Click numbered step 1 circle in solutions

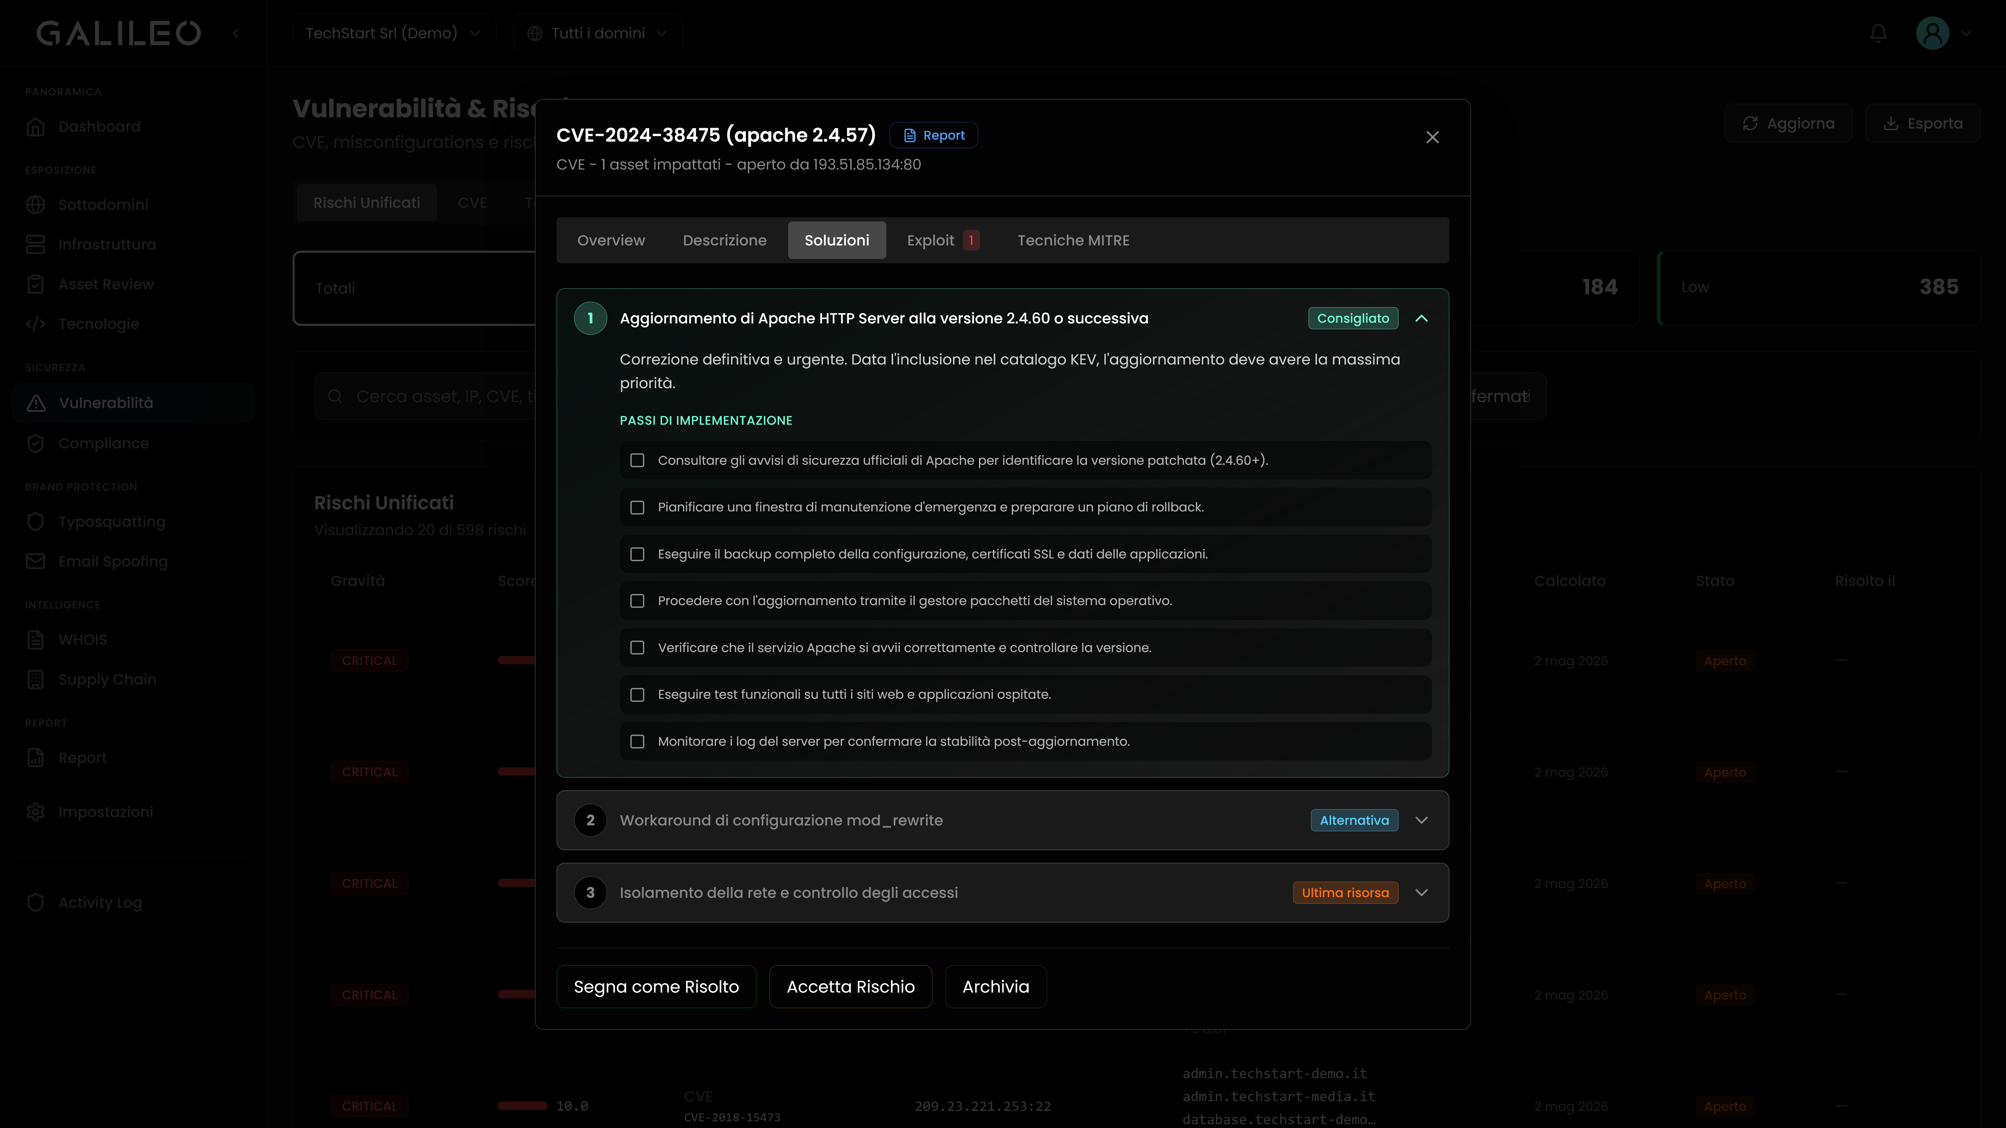tap(590, 319)
